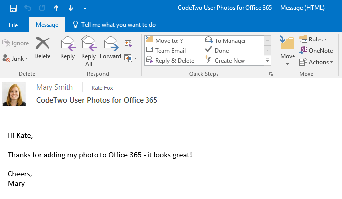The image size is (342, 199).
Task: Click the Redo icon in the title bar
Action: click(x=42, y=8)
